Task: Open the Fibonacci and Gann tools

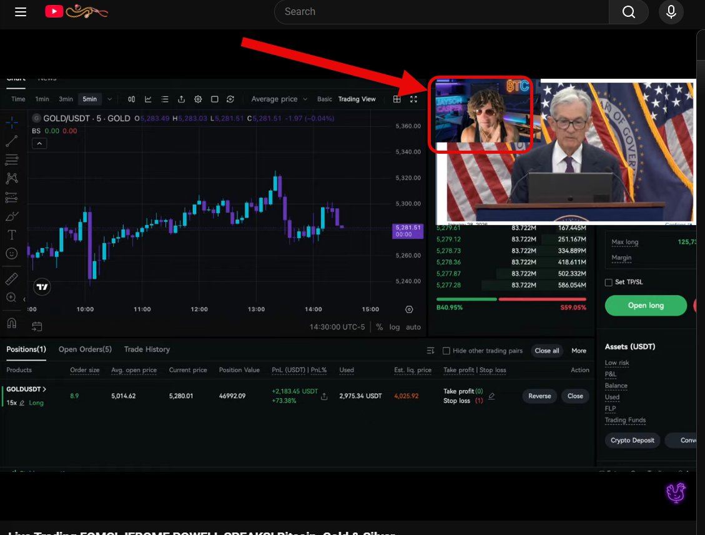Action: tap(12, 159)
